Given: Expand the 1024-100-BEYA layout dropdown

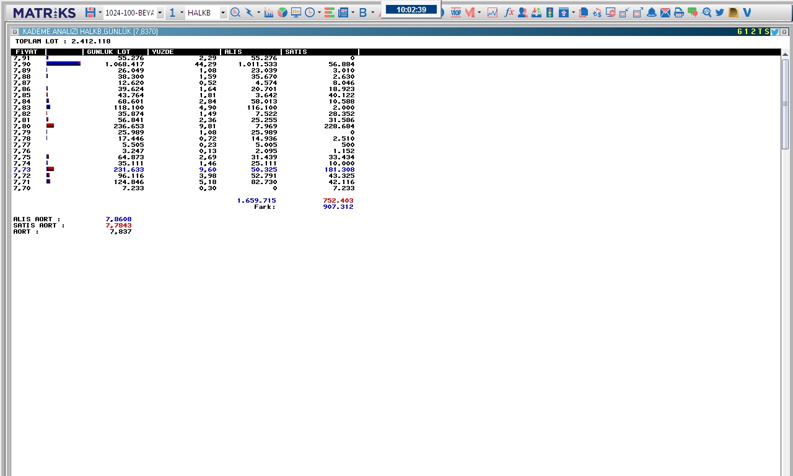Looking at the screenshot, I should click(x=160, y=13).
